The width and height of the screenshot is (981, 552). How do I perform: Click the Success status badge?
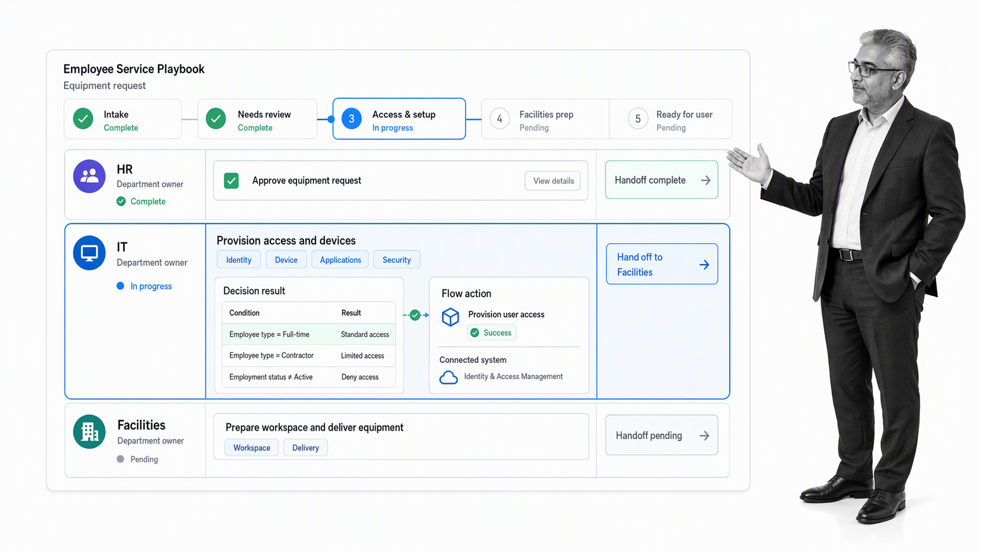point(492,333)
